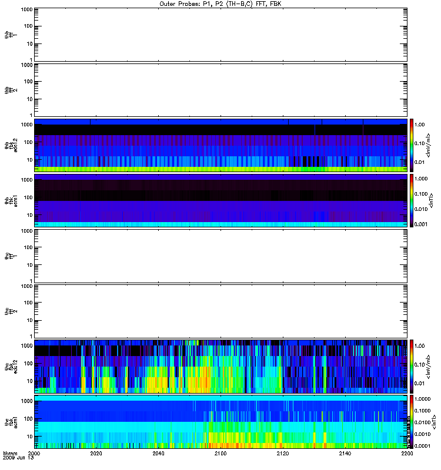Click the "thb fff 1" y-axis title
This screenshot has height=470, width=441.
point(11,35)
